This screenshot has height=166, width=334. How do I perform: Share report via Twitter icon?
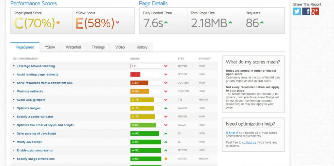click(297, 11)
